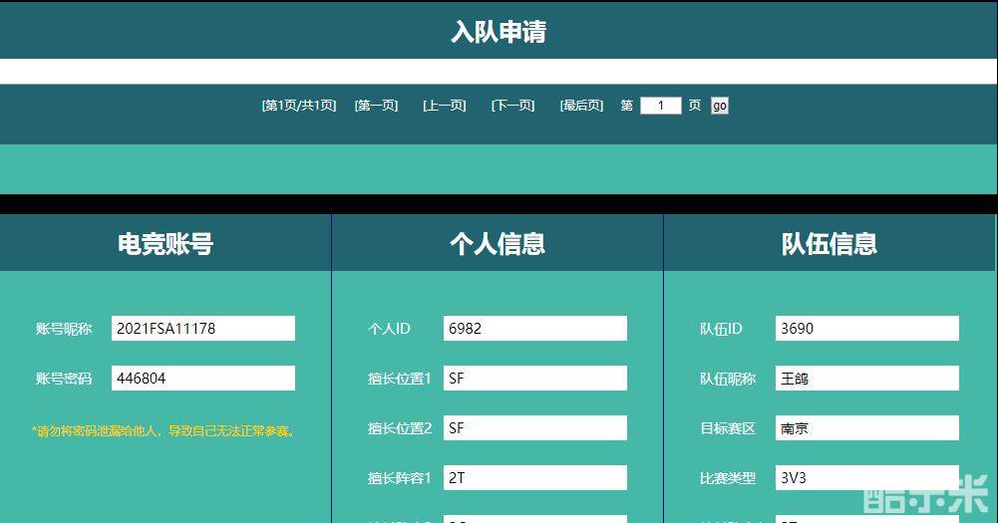Focus the page number input box

(660, 106)
